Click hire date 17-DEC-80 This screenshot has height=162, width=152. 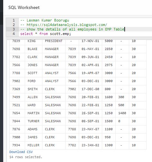pos(90,89)
